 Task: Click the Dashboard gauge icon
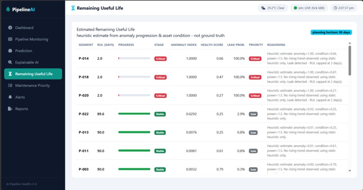coord(10,27)
